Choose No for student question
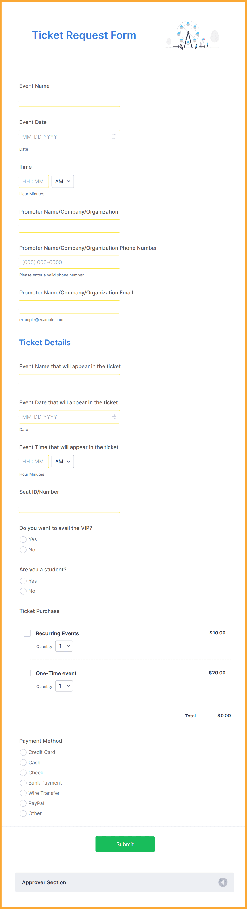 tap(23, 591)
